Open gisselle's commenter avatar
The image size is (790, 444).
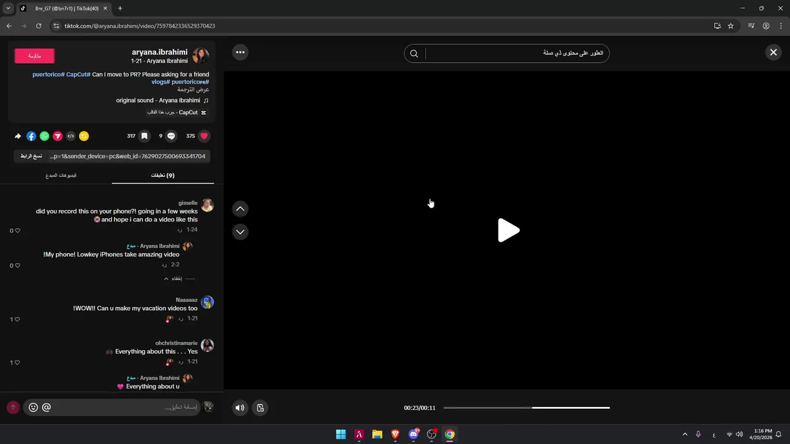[207, 205]
